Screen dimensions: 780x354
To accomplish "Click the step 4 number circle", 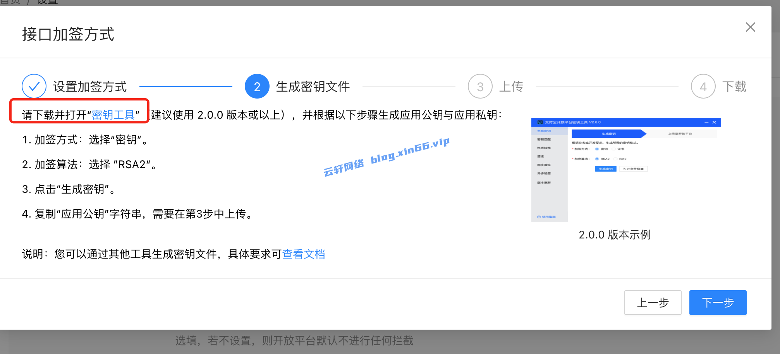I will click(703, 86).
